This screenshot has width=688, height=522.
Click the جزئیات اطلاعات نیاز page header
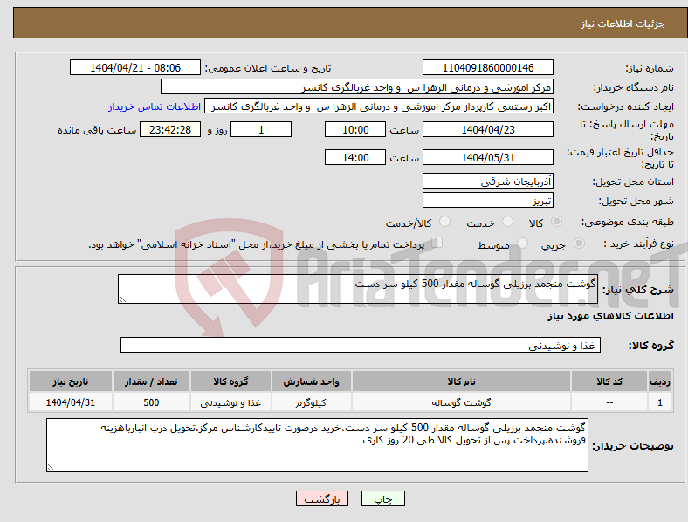pos(623,24)
